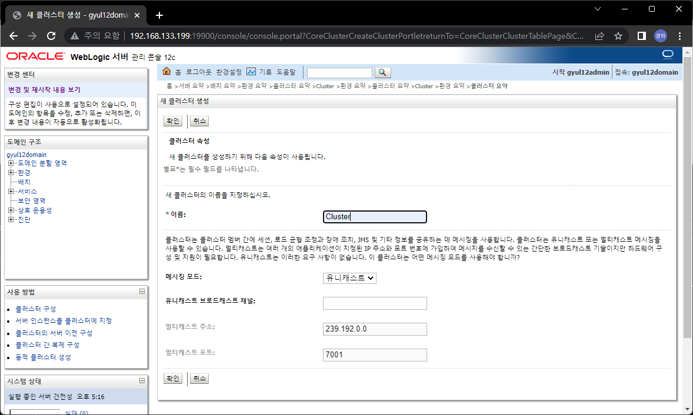Collapse the 사용 방법 panel
This screenshot has width=693, height=415.
point(142,292)
